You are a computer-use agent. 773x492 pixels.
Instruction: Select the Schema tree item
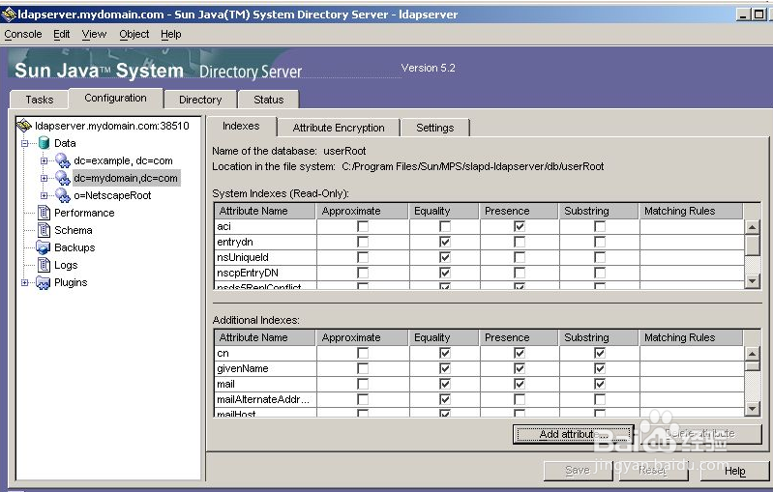73,230
